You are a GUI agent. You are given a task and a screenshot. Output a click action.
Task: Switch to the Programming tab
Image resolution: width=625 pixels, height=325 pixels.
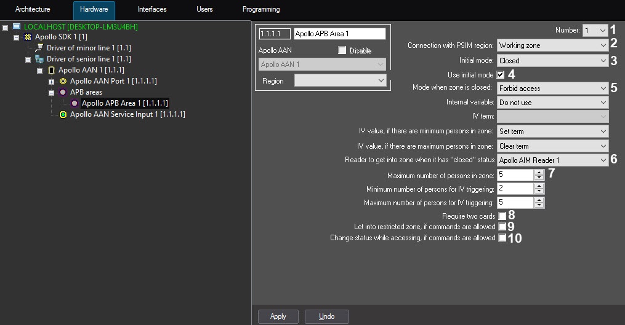pos(261,9)
